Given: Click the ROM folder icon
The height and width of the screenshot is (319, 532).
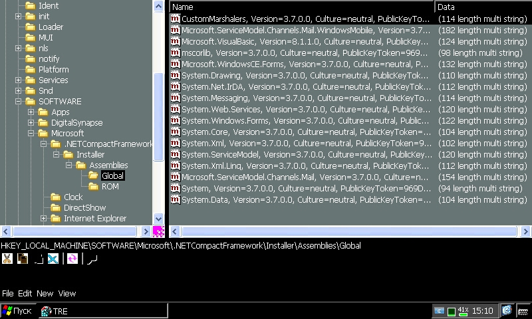Looking at the screenshot, I should tap(93, 186).
